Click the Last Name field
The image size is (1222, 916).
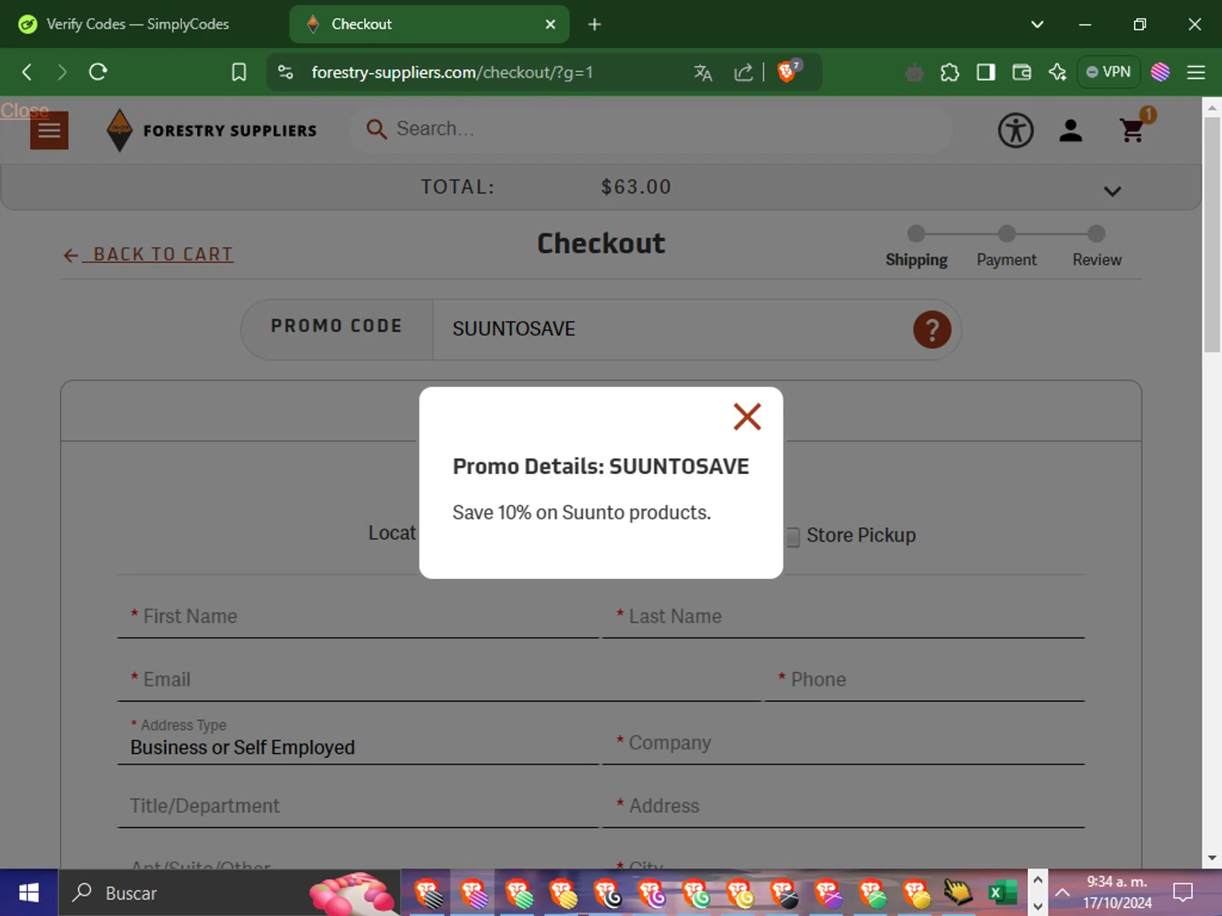click(x=843, y=616)
